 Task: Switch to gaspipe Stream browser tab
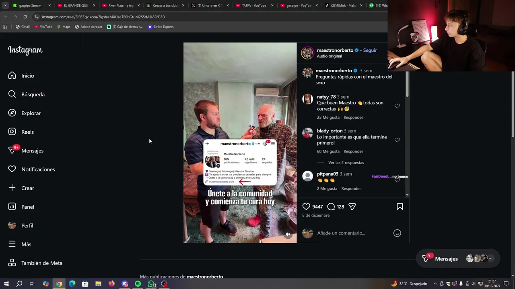[31, 6]
